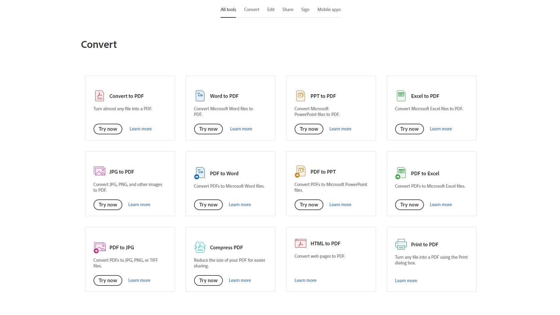Try now for JPG to PDF
Viewport: 560px width, 315px height.
[108, 205]
